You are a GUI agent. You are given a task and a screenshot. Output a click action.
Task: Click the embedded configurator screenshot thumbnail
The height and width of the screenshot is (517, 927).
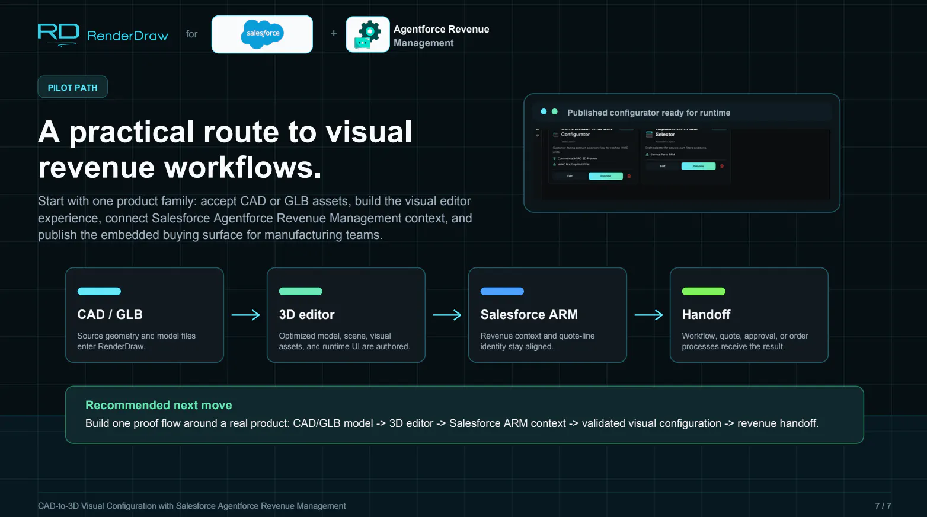click(x=682, y=164)
